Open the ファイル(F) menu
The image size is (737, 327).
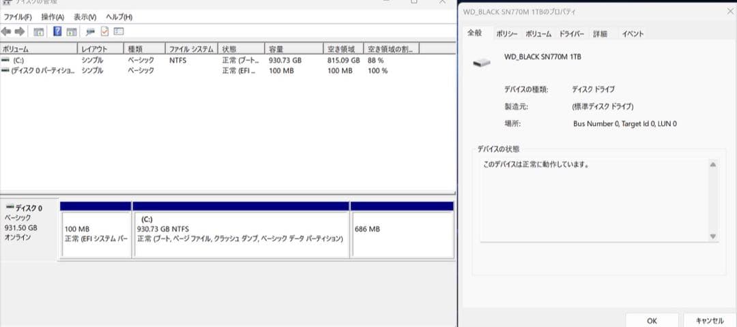[18, 17]
